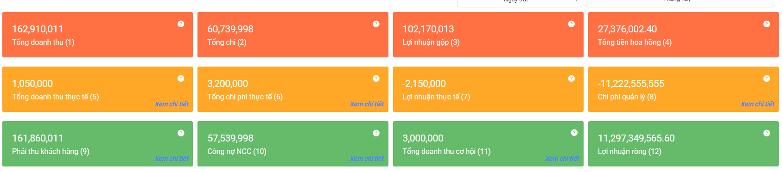Open Xem chi tiết for Tổng chi phí thực tế

pos(367,104)
